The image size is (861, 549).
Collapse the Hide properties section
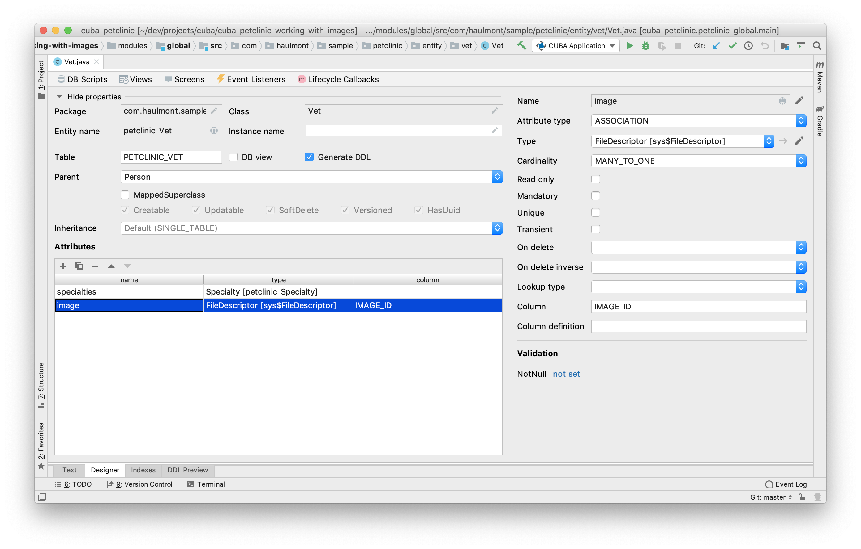coord(59,97)
